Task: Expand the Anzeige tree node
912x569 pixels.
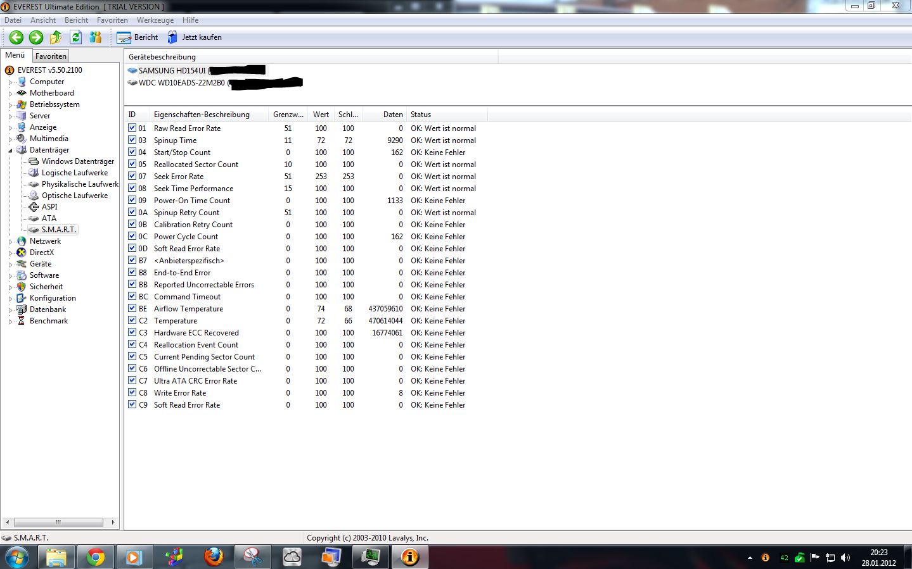Action: point(10,128)
